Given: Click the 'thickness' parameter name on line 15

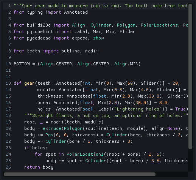Looking at the screenshot, I should (x=49, y=96).
